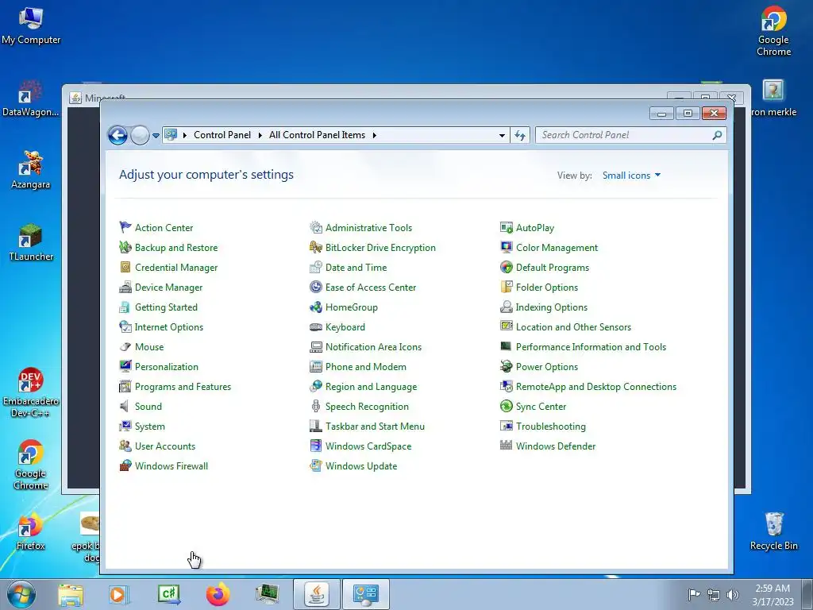Click the Folder Options icon
Image resolution: width=813 pixels, height=610 pixels.
[506, 287]
